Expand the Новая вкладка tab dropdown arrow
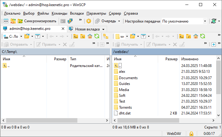Screen dimensions: 222x137 (104, 29)
